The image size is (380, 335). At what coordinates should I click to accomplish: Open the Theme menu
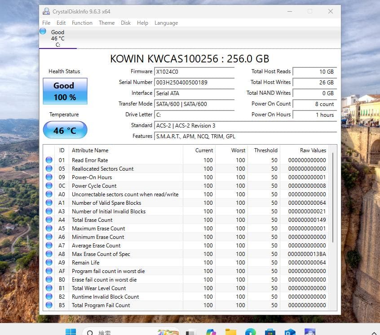click(x=106, y=23)
